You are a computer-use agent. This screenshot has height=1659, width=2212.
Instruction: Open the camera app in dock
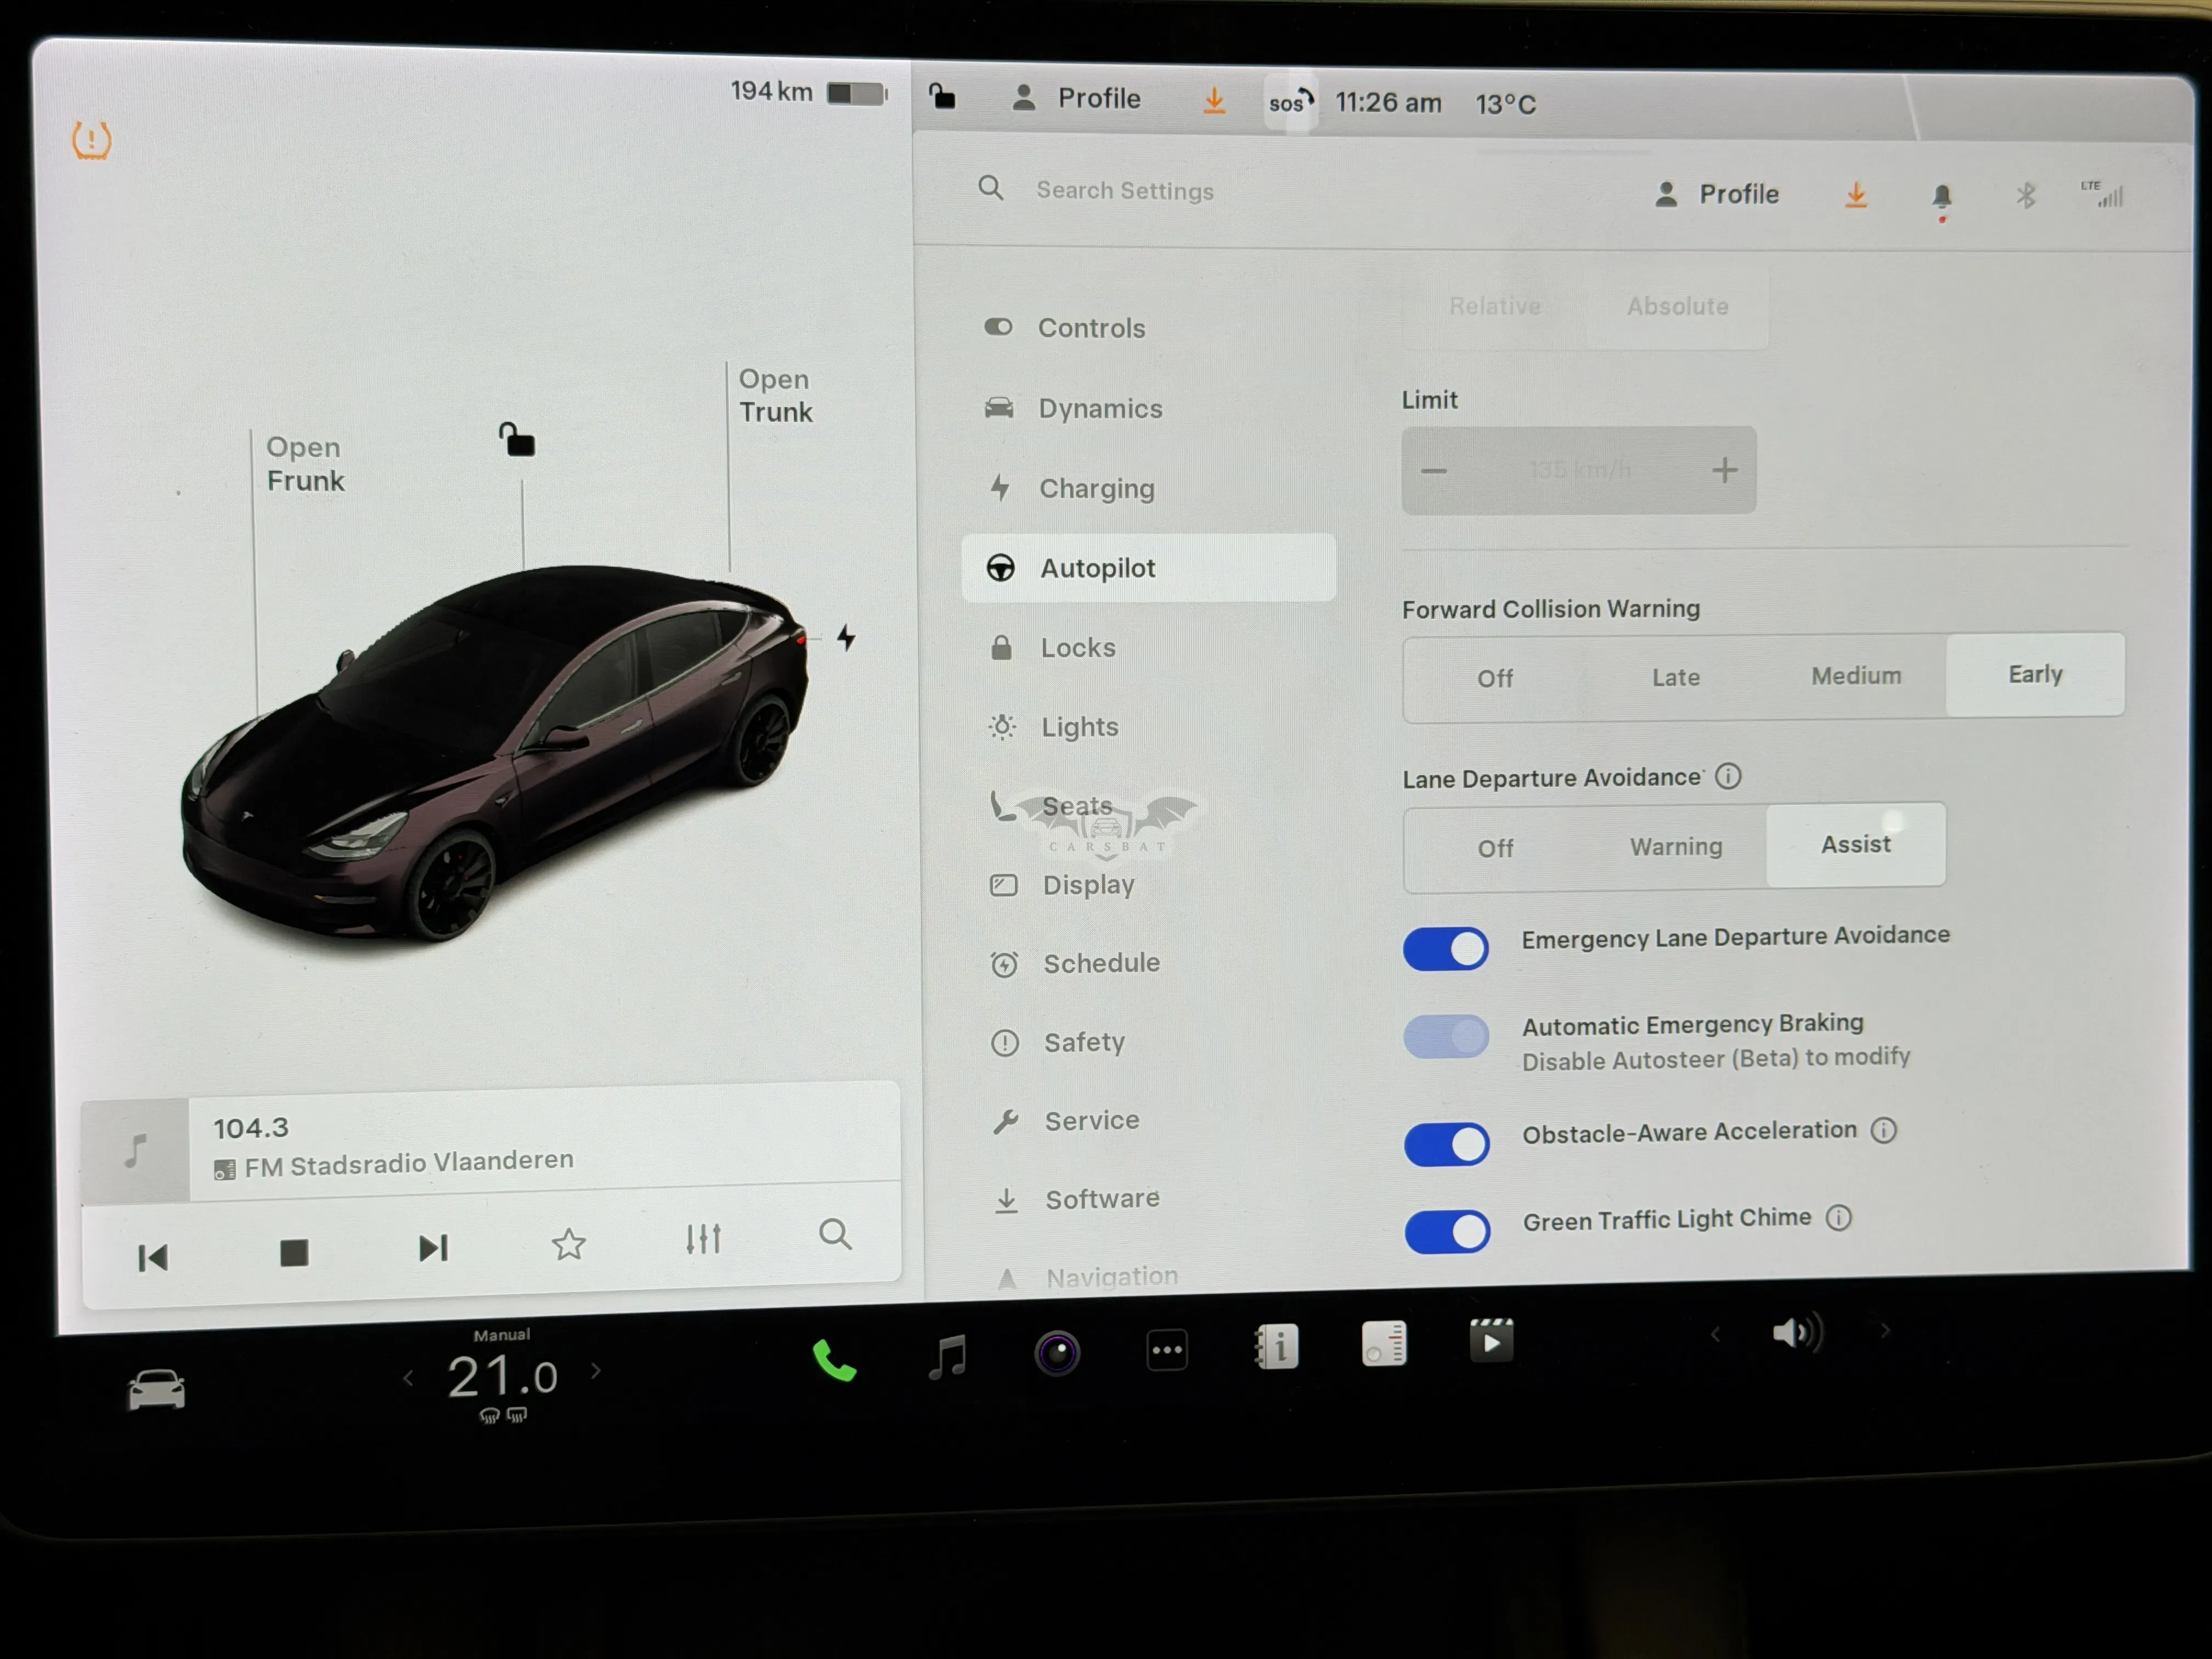[1057, 1353]
